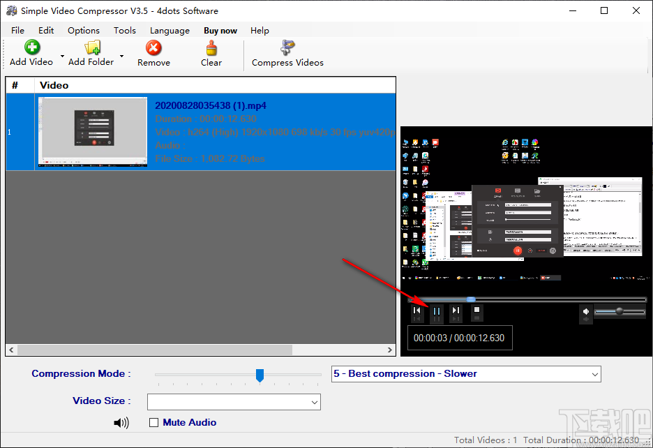
Task: Open the compression preset dropdown showing Best compression
Action: [592, 374]
